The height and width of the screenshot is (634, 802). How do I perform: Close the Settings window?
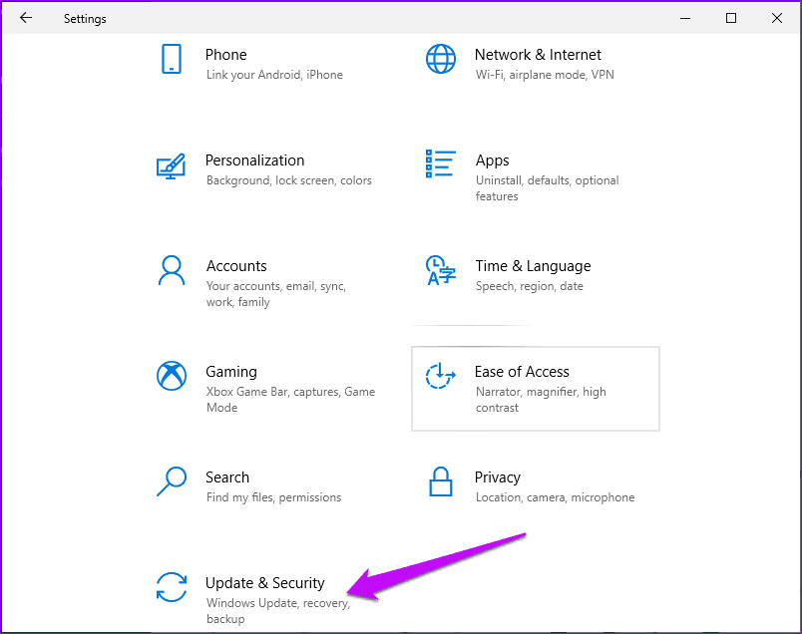click(x=777, y=18)
